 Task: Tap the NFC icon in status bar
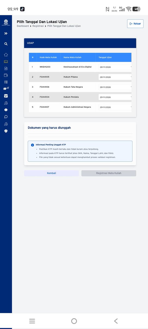click(107, 9)
